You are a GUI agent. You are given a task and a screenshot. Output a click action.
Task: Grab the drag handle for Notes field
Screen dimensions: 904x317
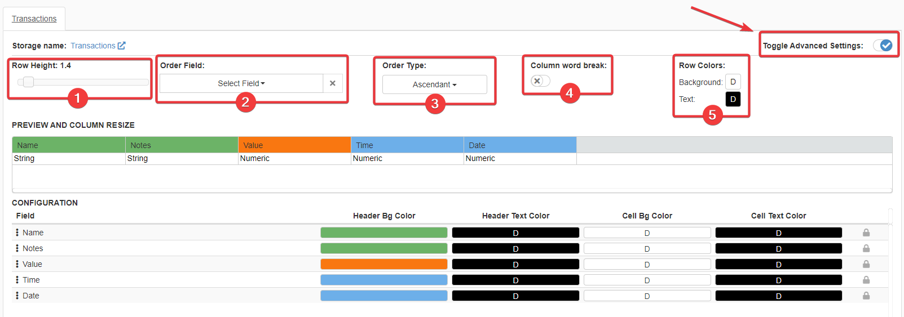tap(17, 248)
